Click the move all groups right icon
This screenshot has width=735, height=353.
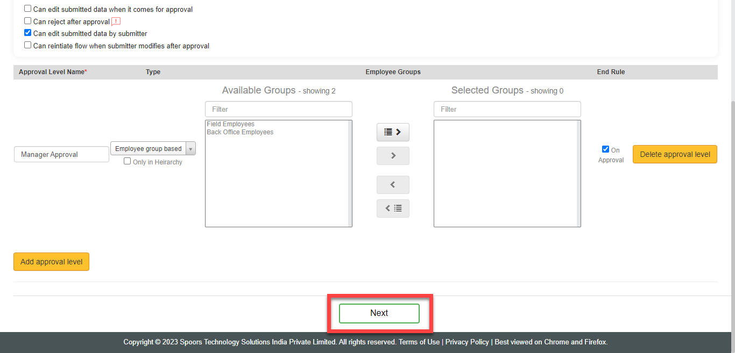(x=393, y=132)
